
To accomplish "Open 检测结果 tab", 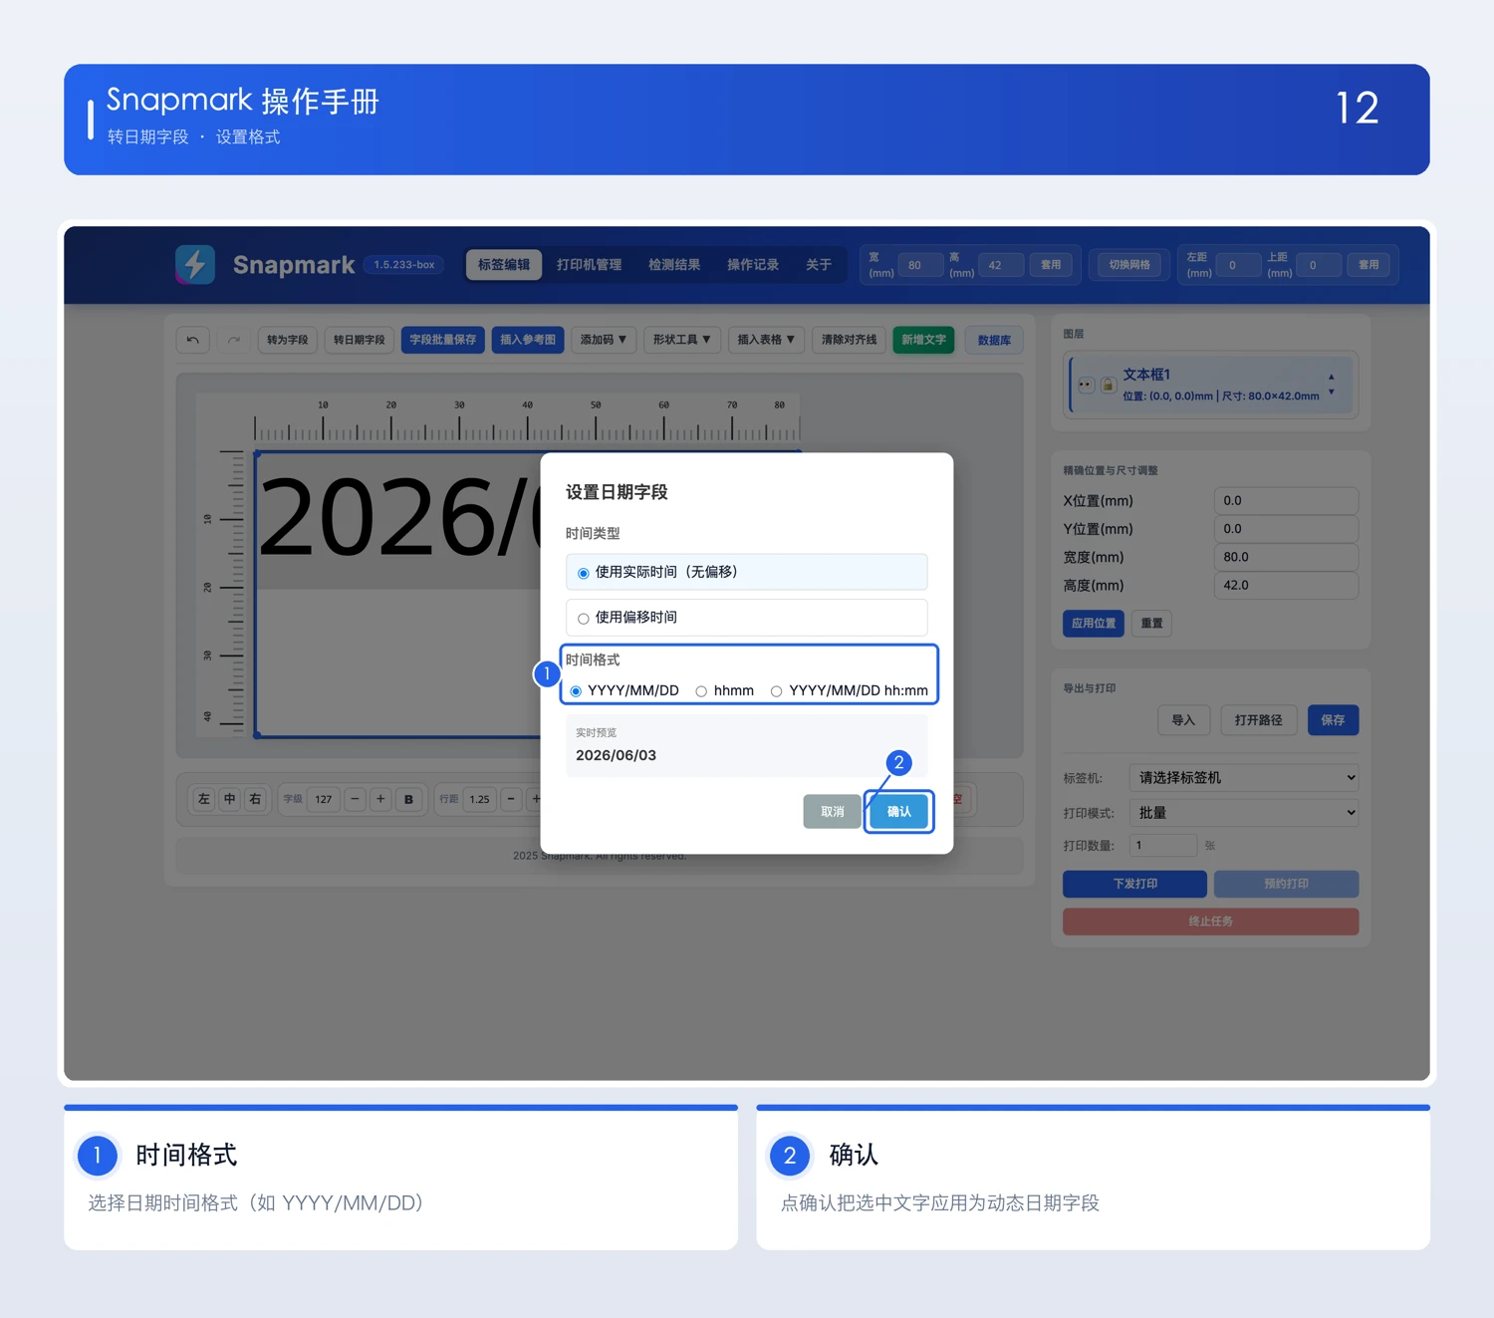I will [674, 264].
